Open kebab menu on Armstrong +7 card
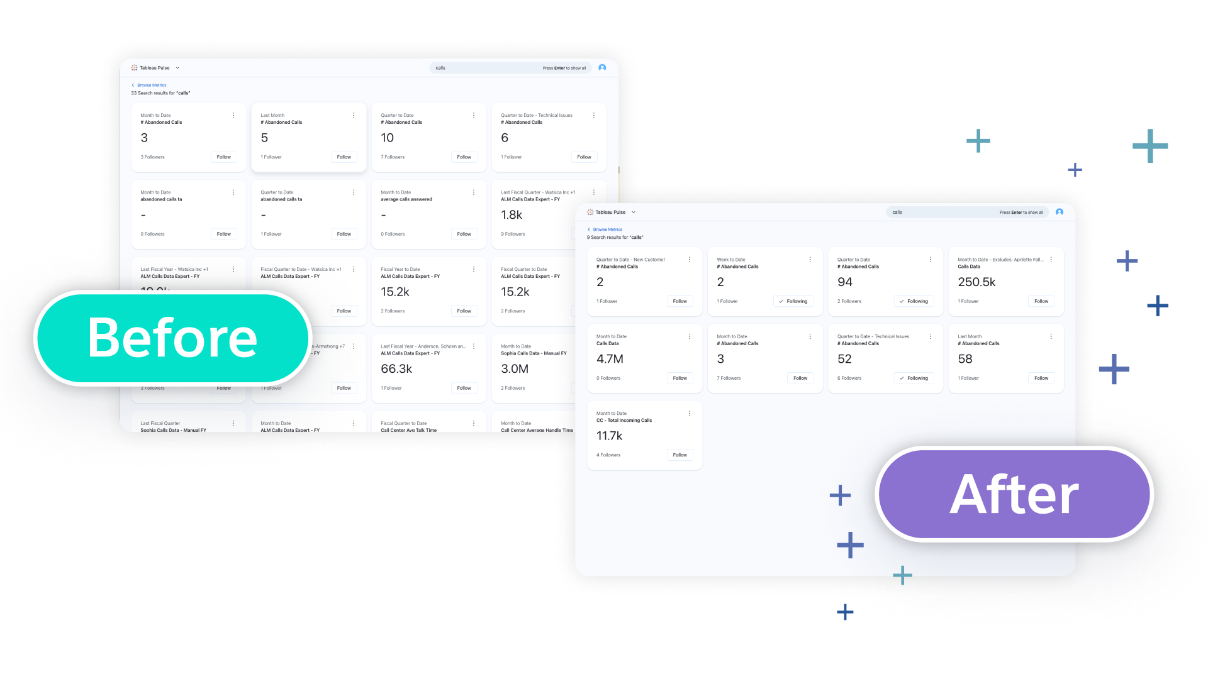Screen dimensions: 1208x679 point(354,346)
